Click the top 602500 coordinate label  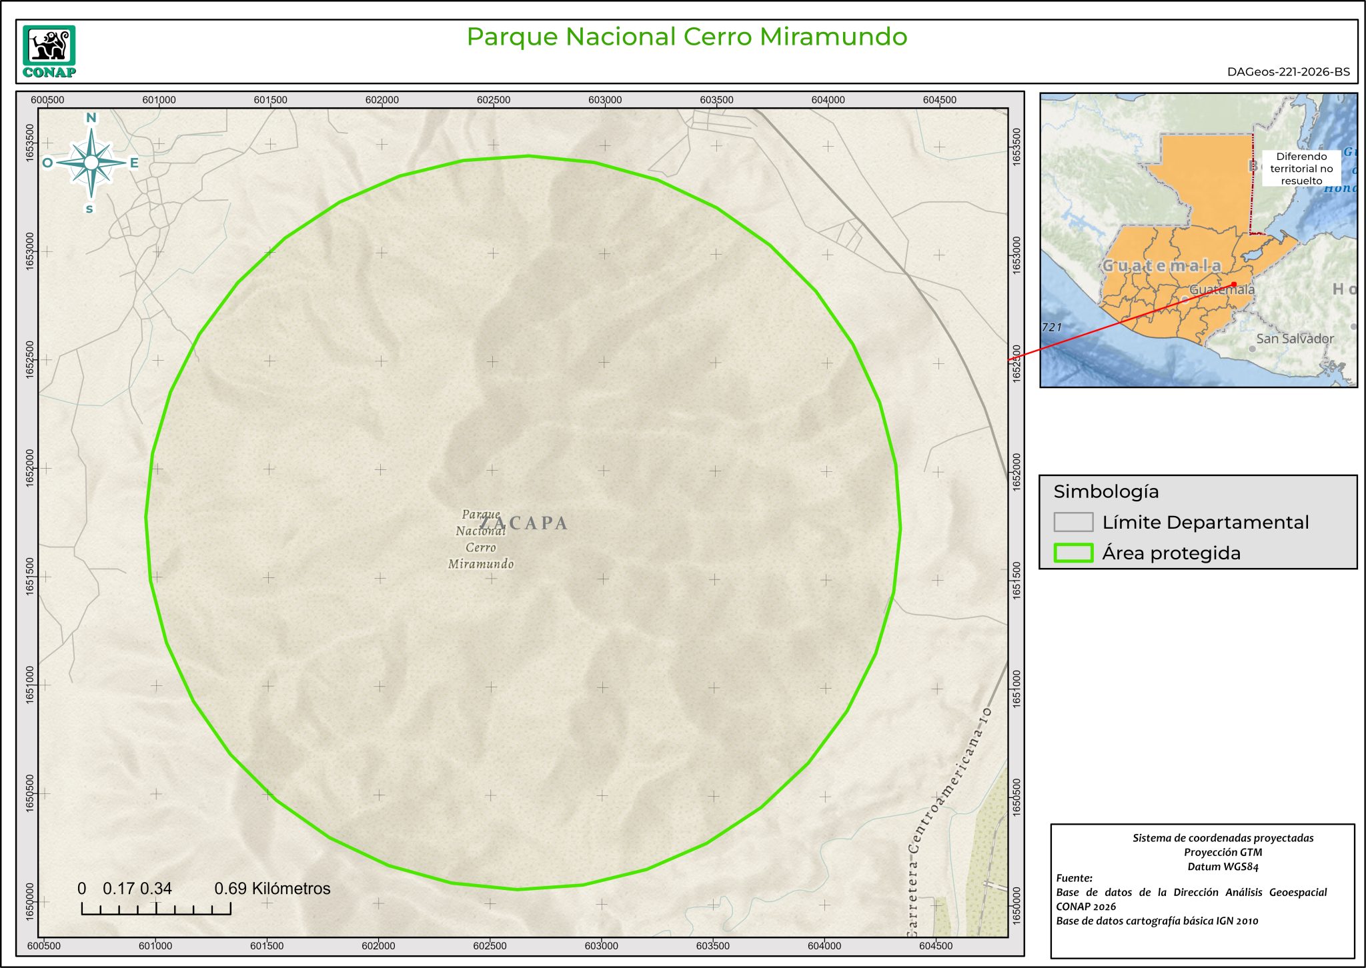pos(493,100)
